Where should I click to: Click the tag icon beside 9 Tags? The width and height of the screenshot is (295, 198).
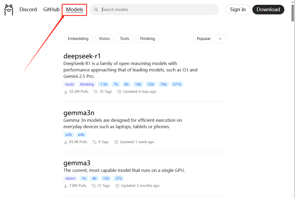coord(95,142)
